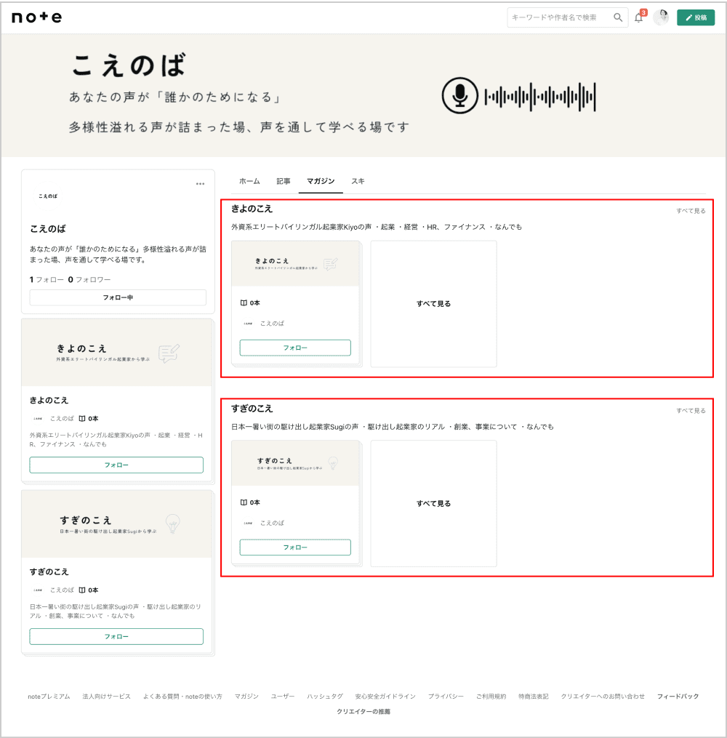The width and height of the screenshot is (727, 738).
Task: Open the 1 フォロー following count
Action: [x=46, y=280]
